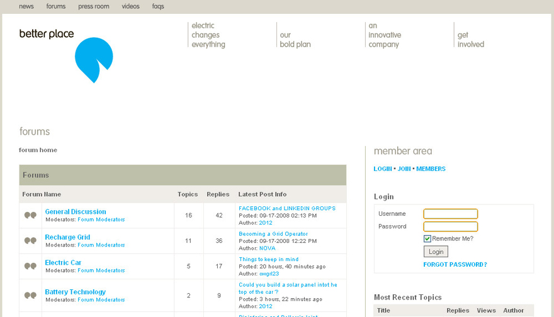This screenshot has width=554, height=317.
Task: Click Forum Moderators link under Recharge Grid
Action: pos(101,245)
